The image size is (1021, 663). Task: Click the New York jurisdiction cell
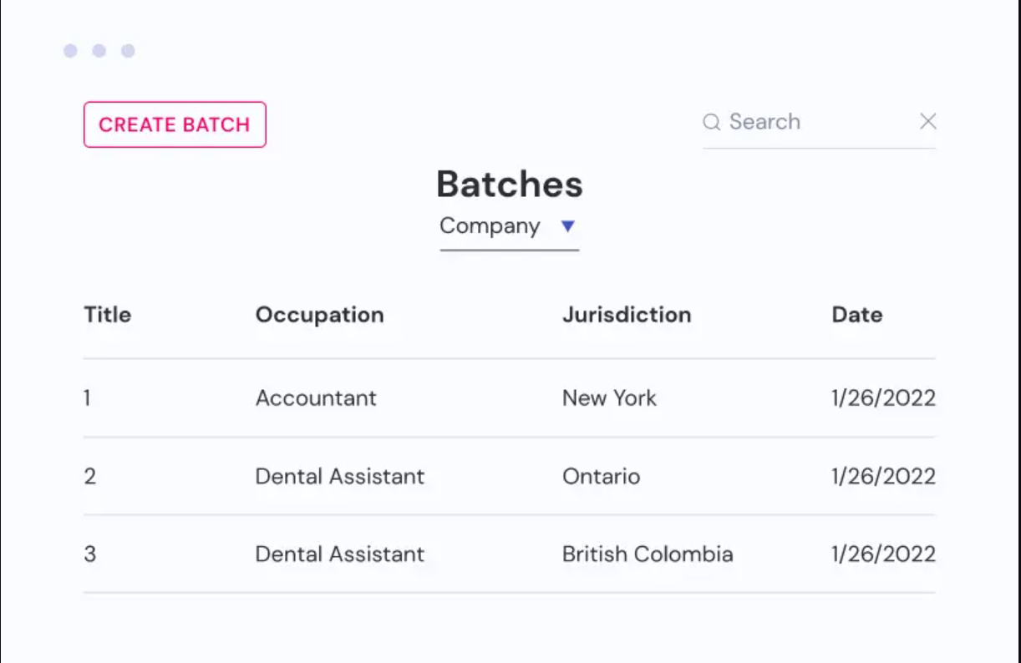[x=609, y=397]
